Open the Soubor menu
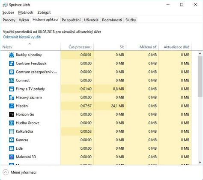 pyautogui.click(x=8, y=12)
